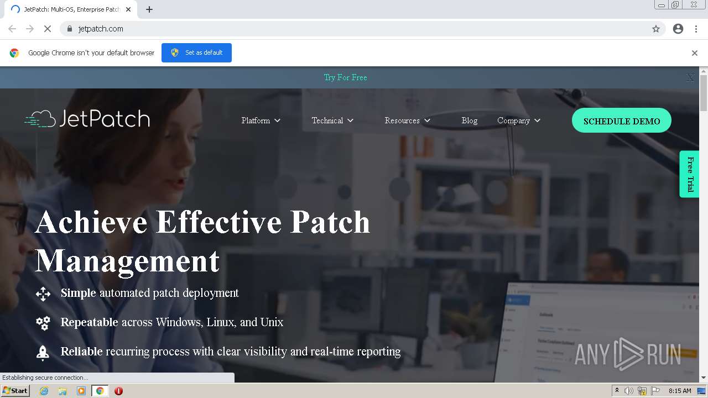Open File Explorer from taskbar
Viewport: 708px width, 398px height.
pos(63,391)
